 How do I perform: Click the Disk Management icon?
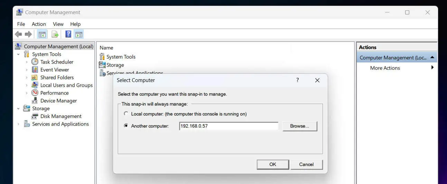(35, 116)
